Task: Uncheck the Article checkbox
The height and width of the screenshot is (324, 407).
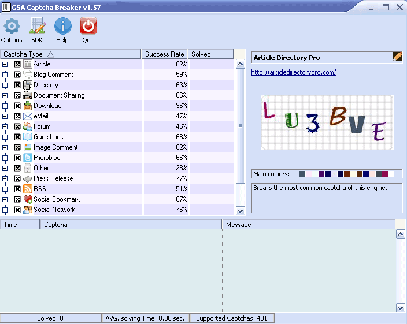Action: tap(17, 64)
